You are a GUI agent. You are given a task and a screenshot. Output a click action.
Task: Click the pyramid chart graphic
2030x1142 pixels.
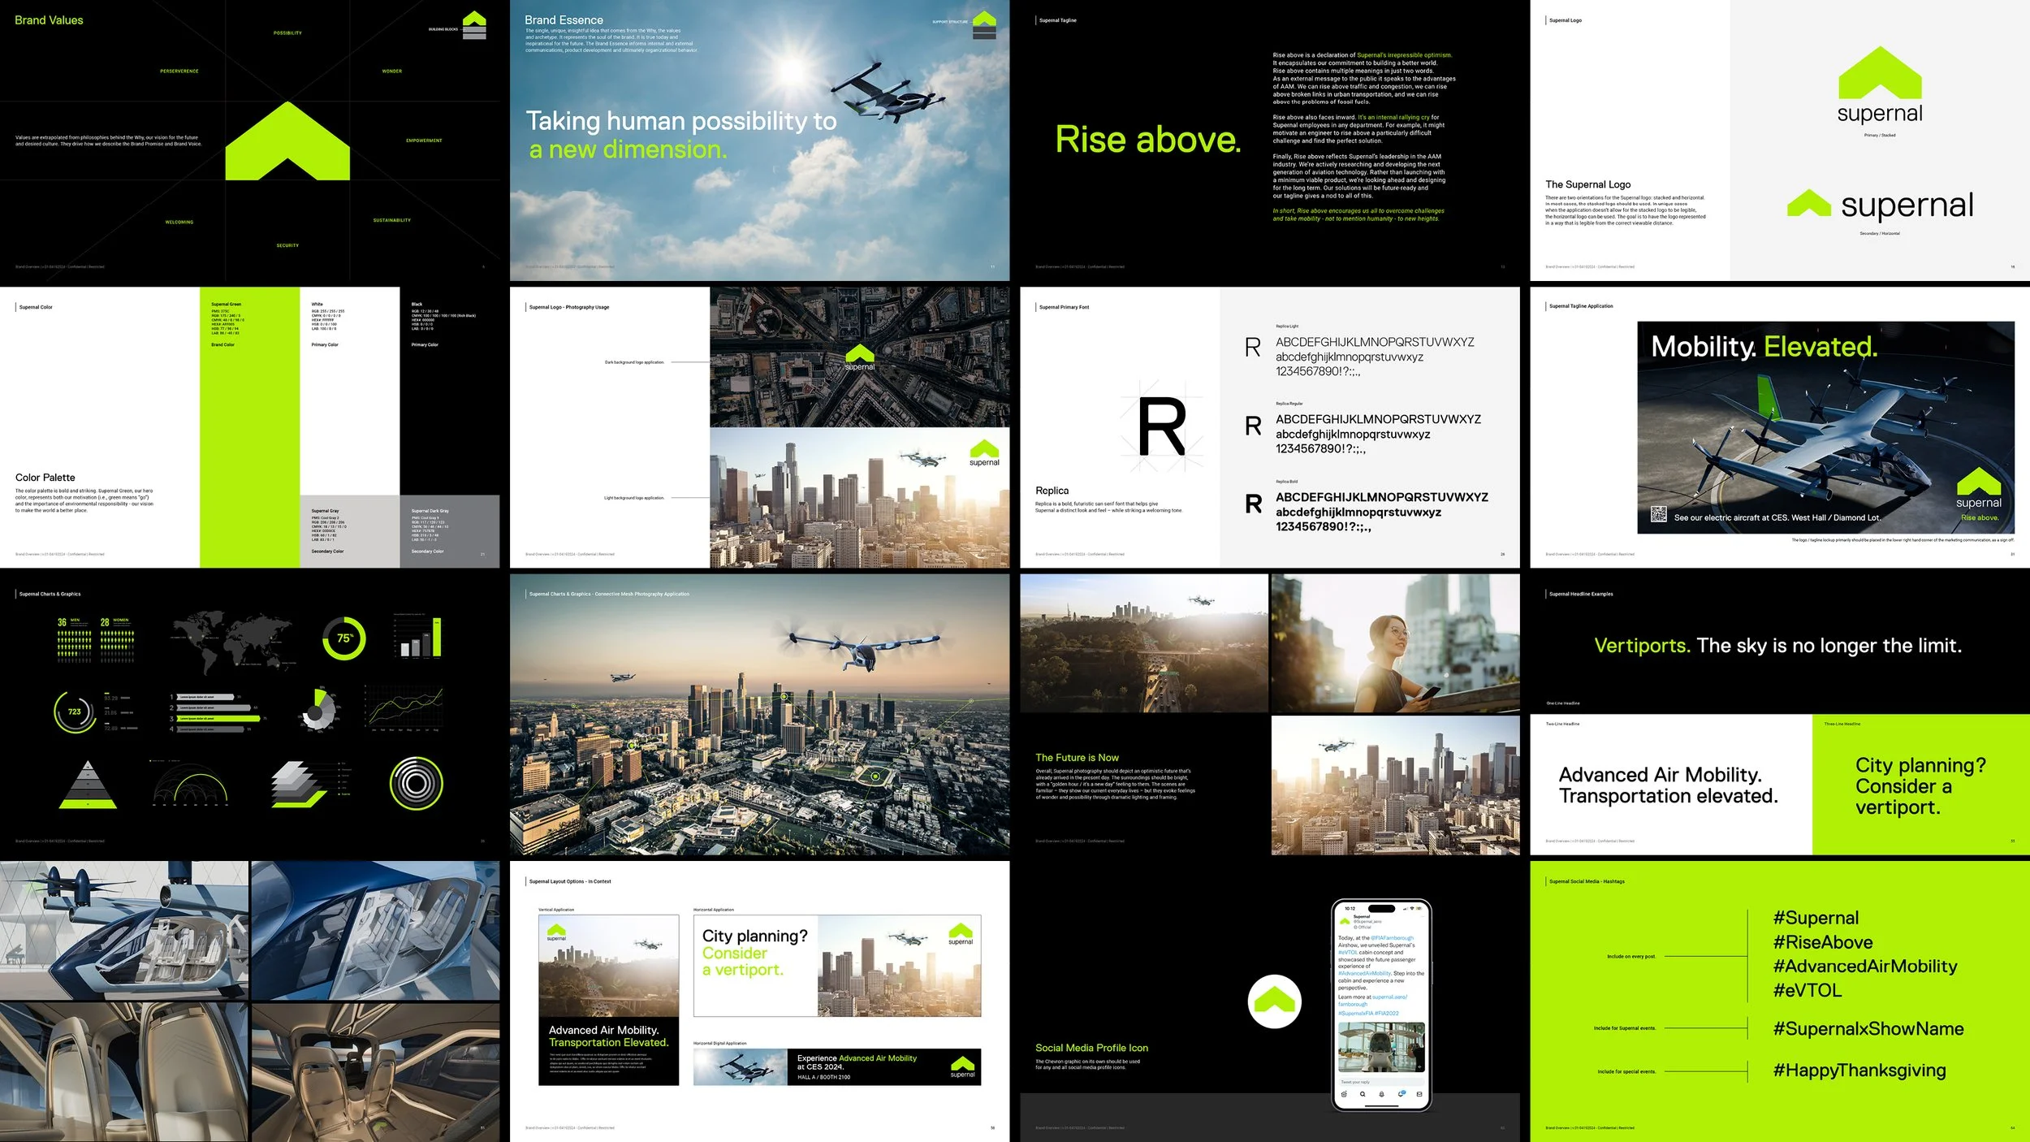[x=88, y=785]
